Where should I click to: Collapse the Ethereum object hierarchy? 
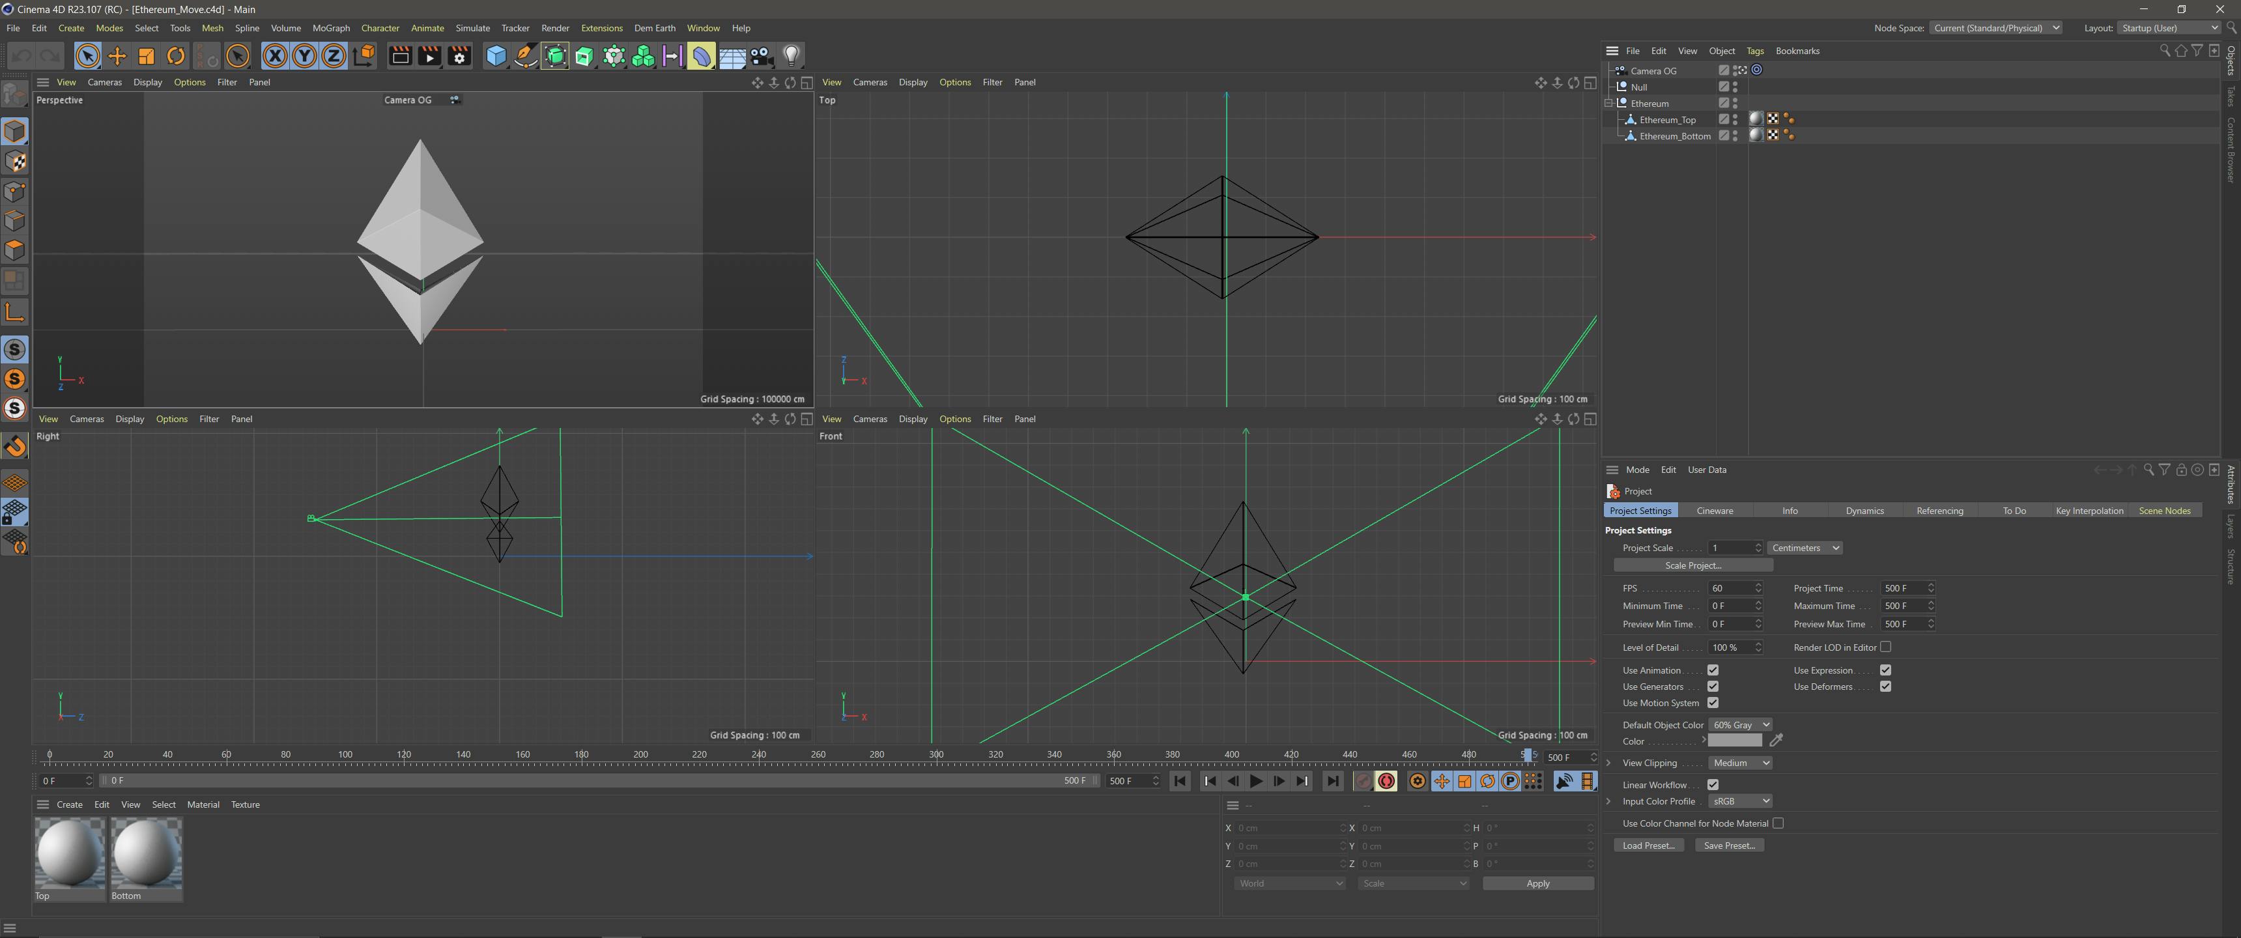[1608, 104]
